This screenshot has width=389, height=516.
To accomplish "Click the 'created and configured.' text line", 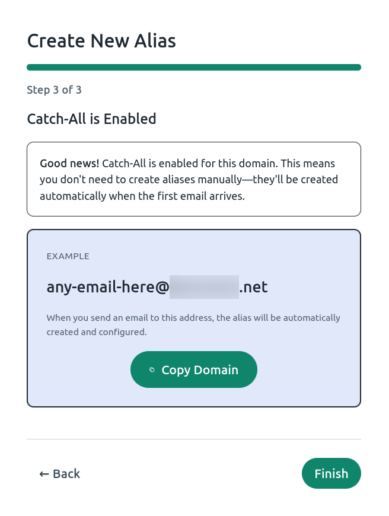I will [x=97, y=332].
